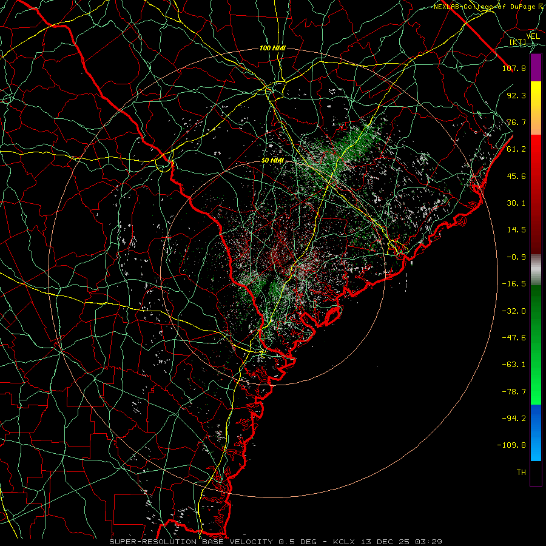Click the yellow-orange segment of the color bar
The image size is (546, 546).
pyautogui.click(x=536, y=108)
